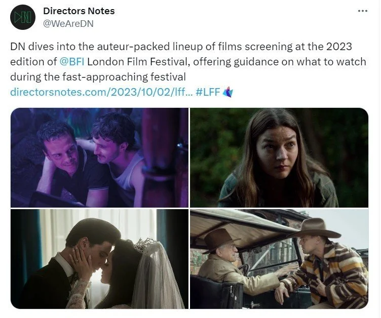Open the @BFI mention

(x=72, y=62)
